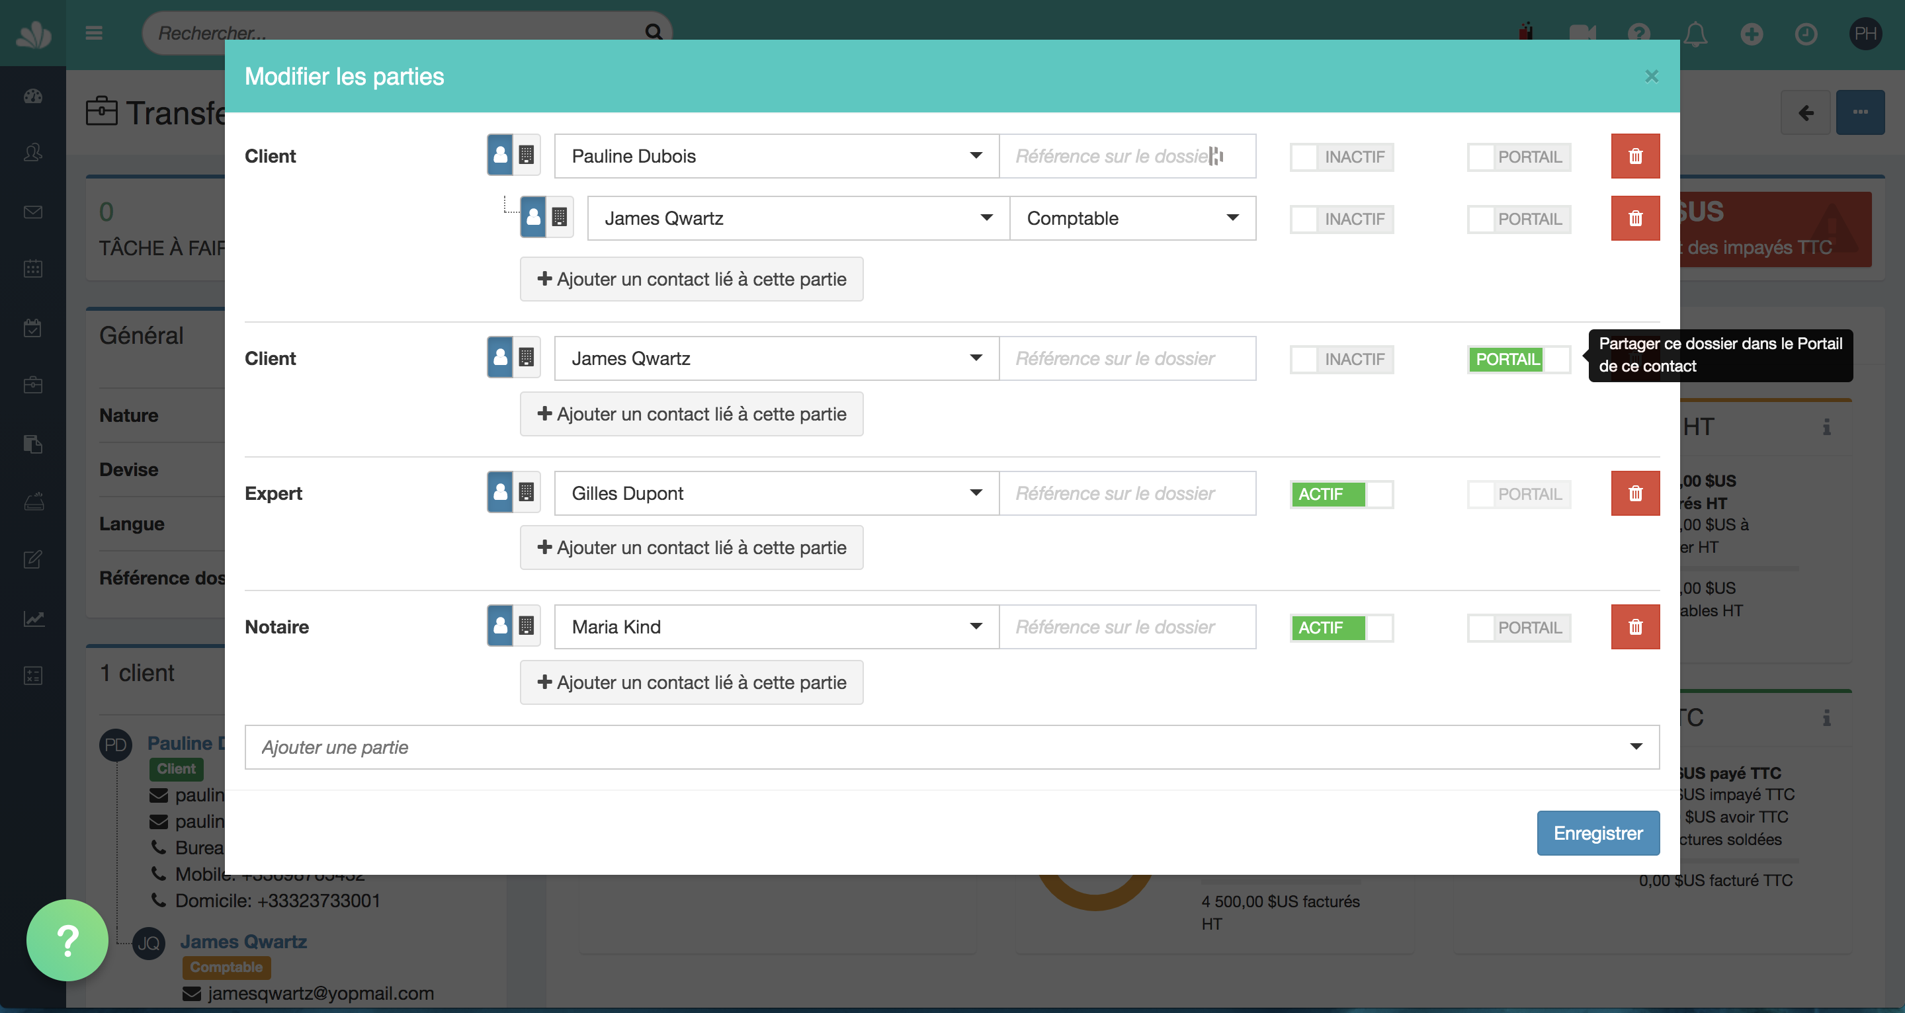Toggle PORTAIL switch for Gilles Dupont
The image size is (1905, 1013).
(x=1519, y=494)
